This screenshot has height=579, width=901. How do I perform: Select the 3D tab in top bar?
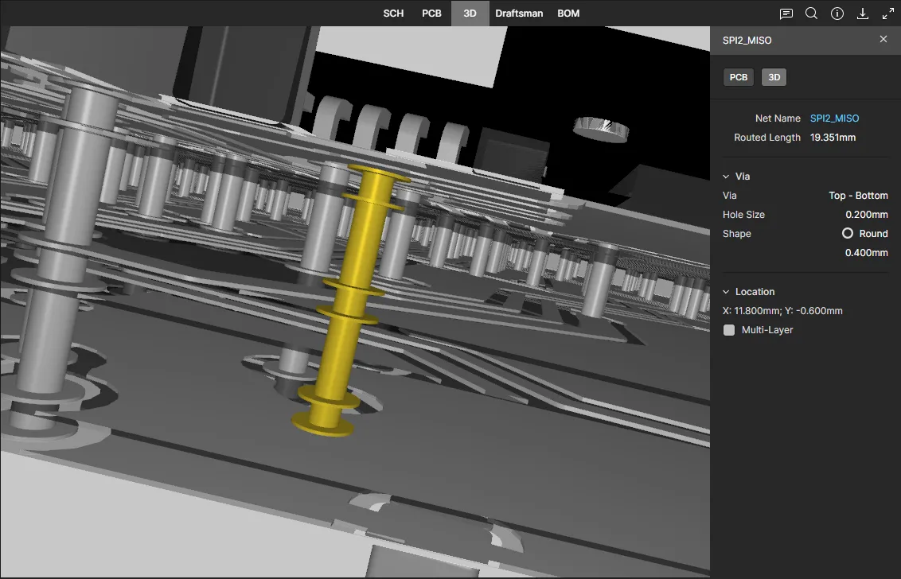[x=470, y=14]
